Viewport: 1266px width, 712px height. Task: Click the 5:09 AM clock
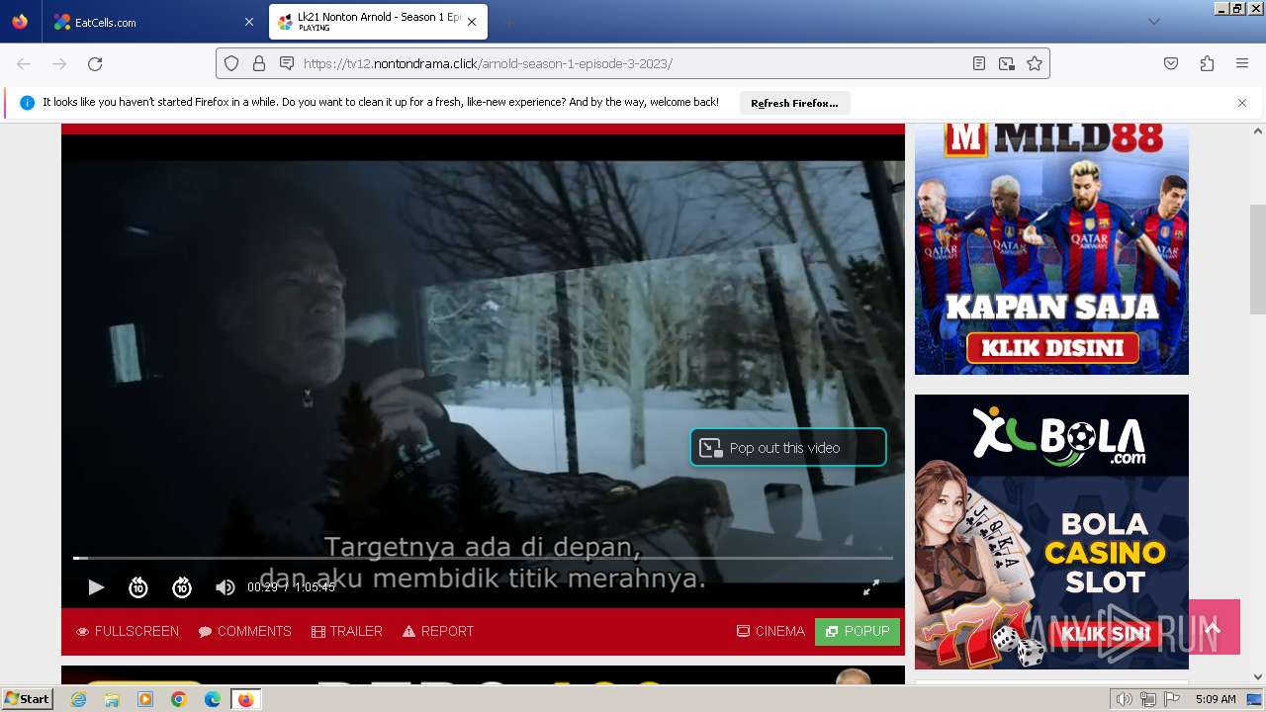1216,699
